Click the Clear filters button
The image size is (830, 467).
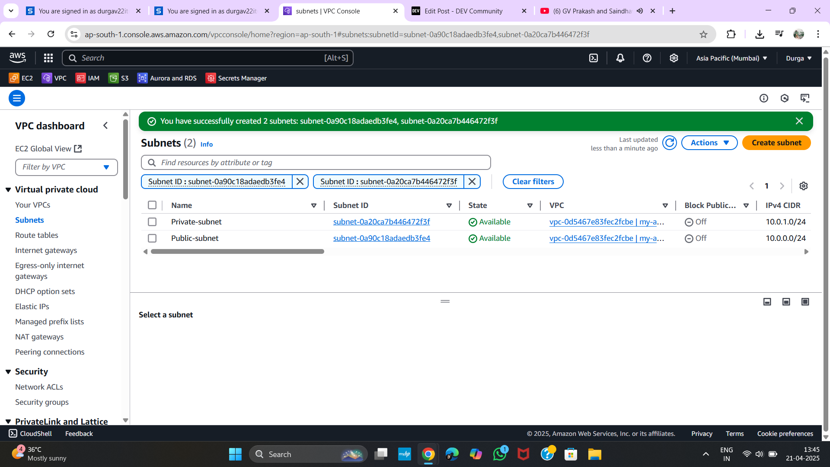click(533, 182)
